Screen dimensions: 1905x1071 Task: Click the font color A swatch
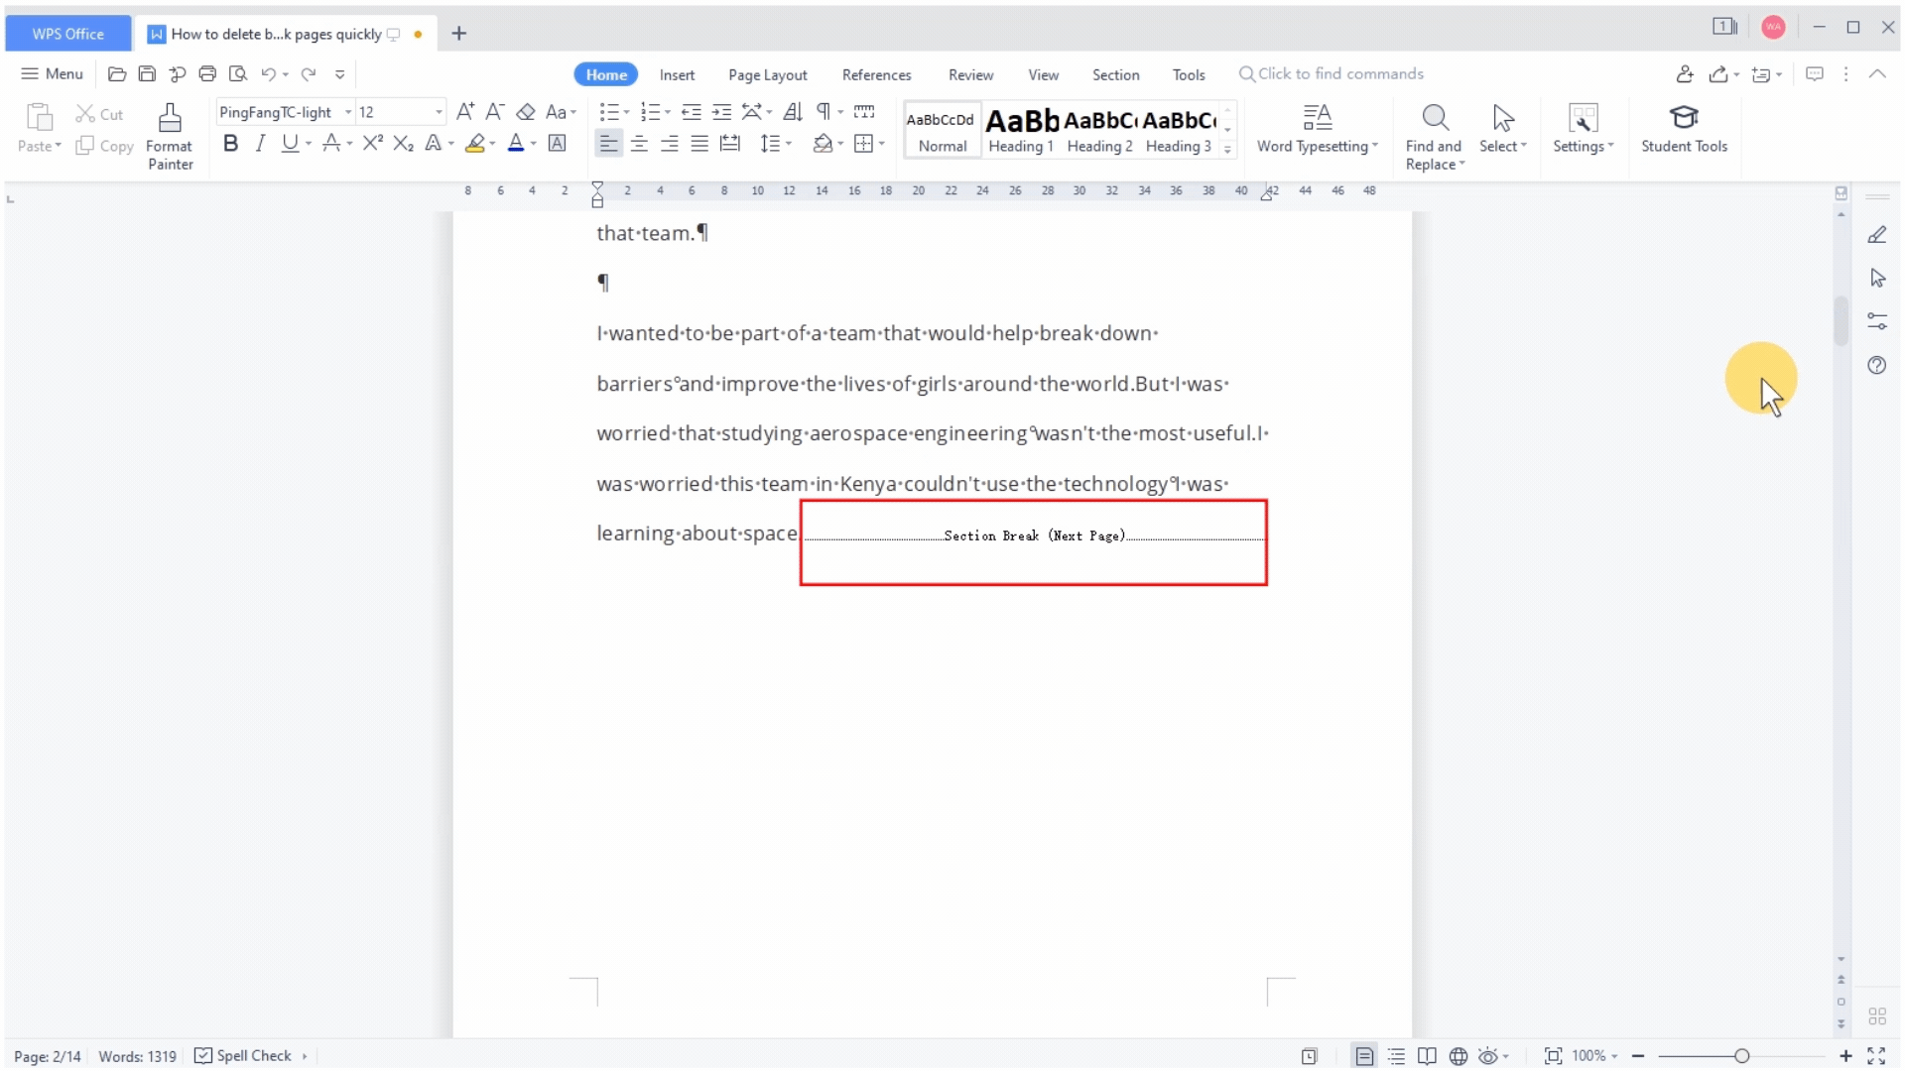(x=516, y=144)
